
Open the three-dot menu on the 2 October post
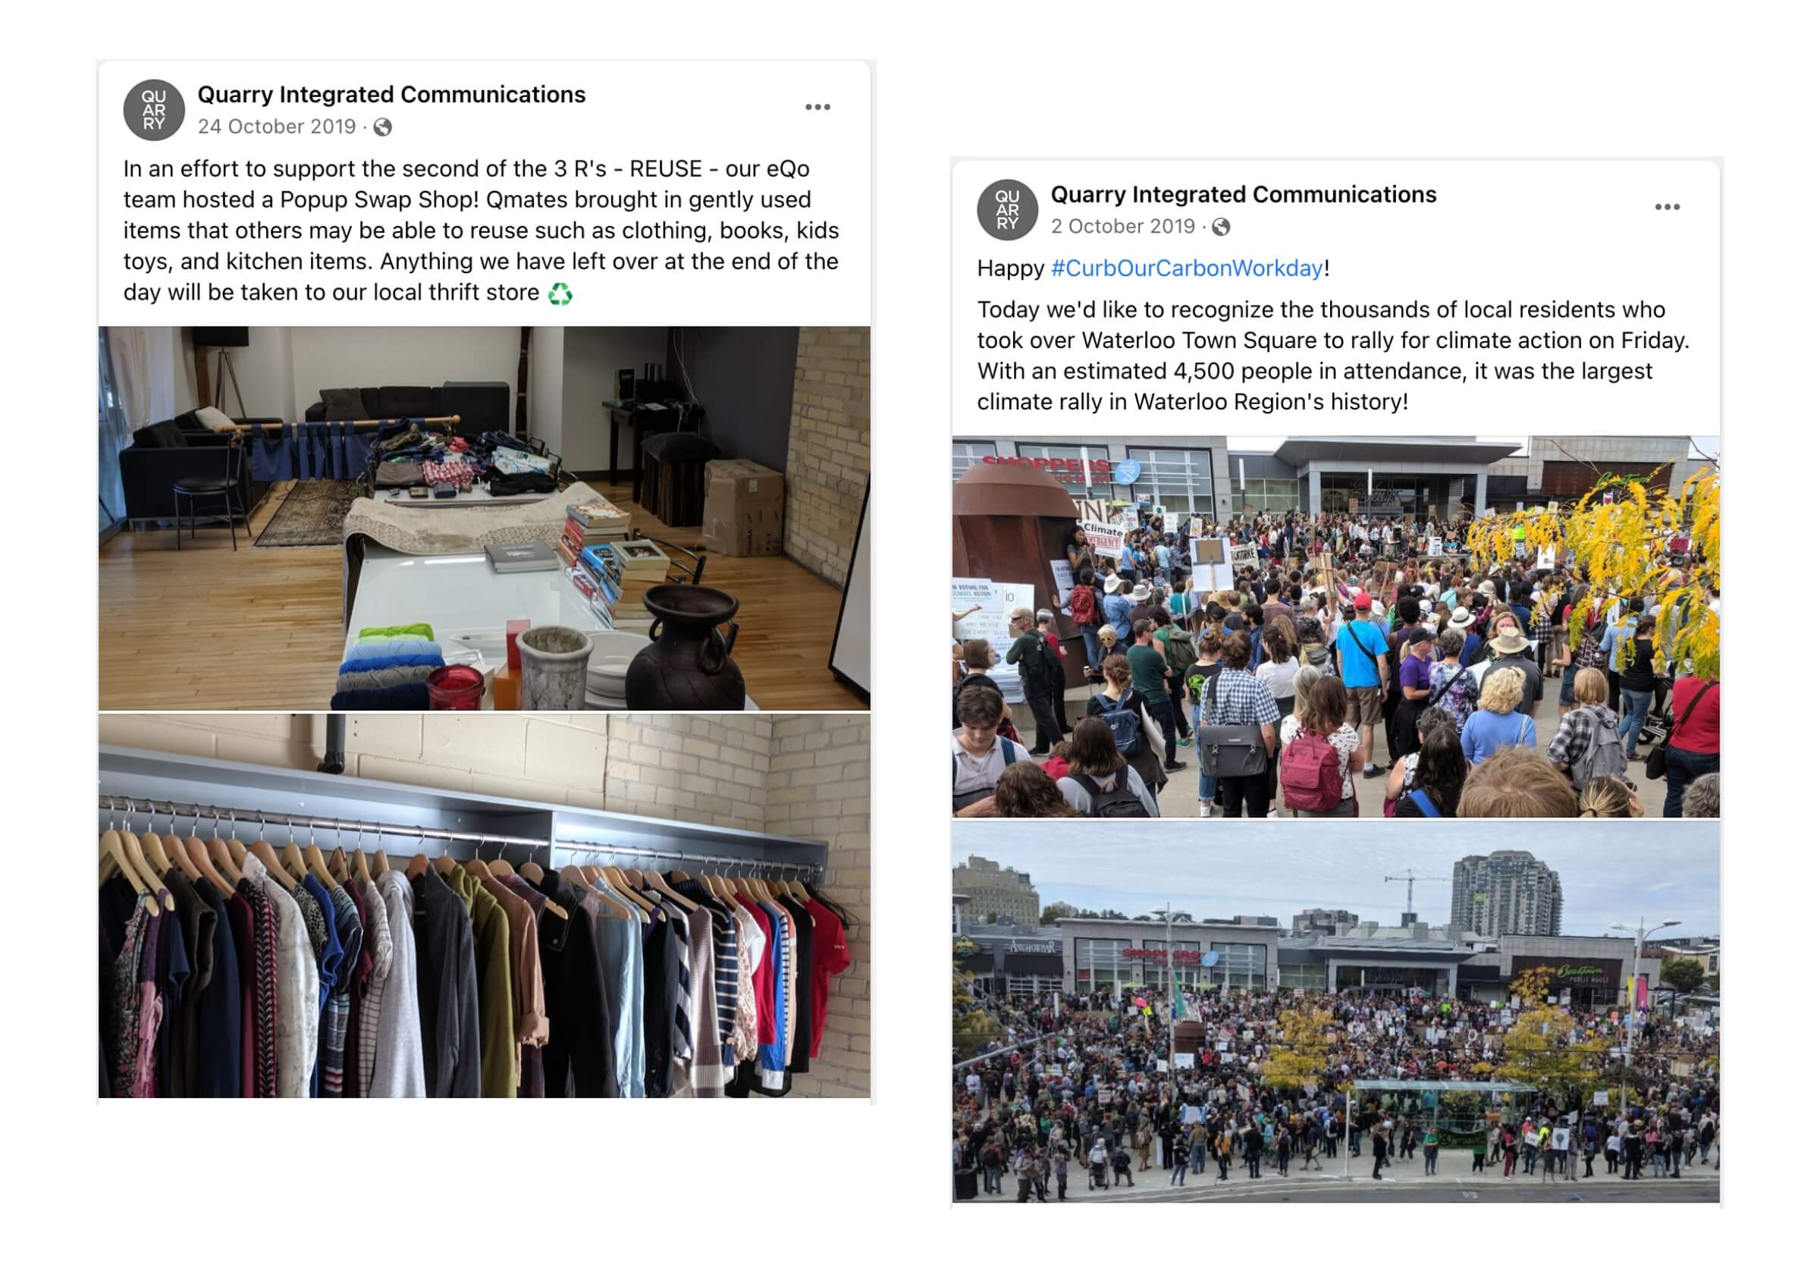[1666, 207]
